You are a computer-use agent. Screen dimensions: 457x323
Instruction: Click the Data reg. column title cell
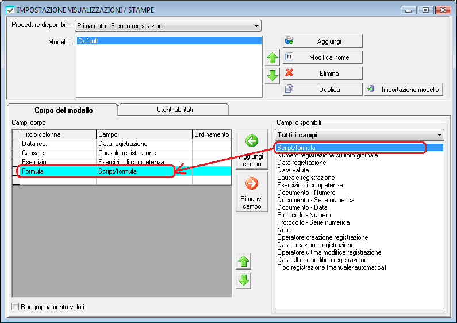point(58,144)
